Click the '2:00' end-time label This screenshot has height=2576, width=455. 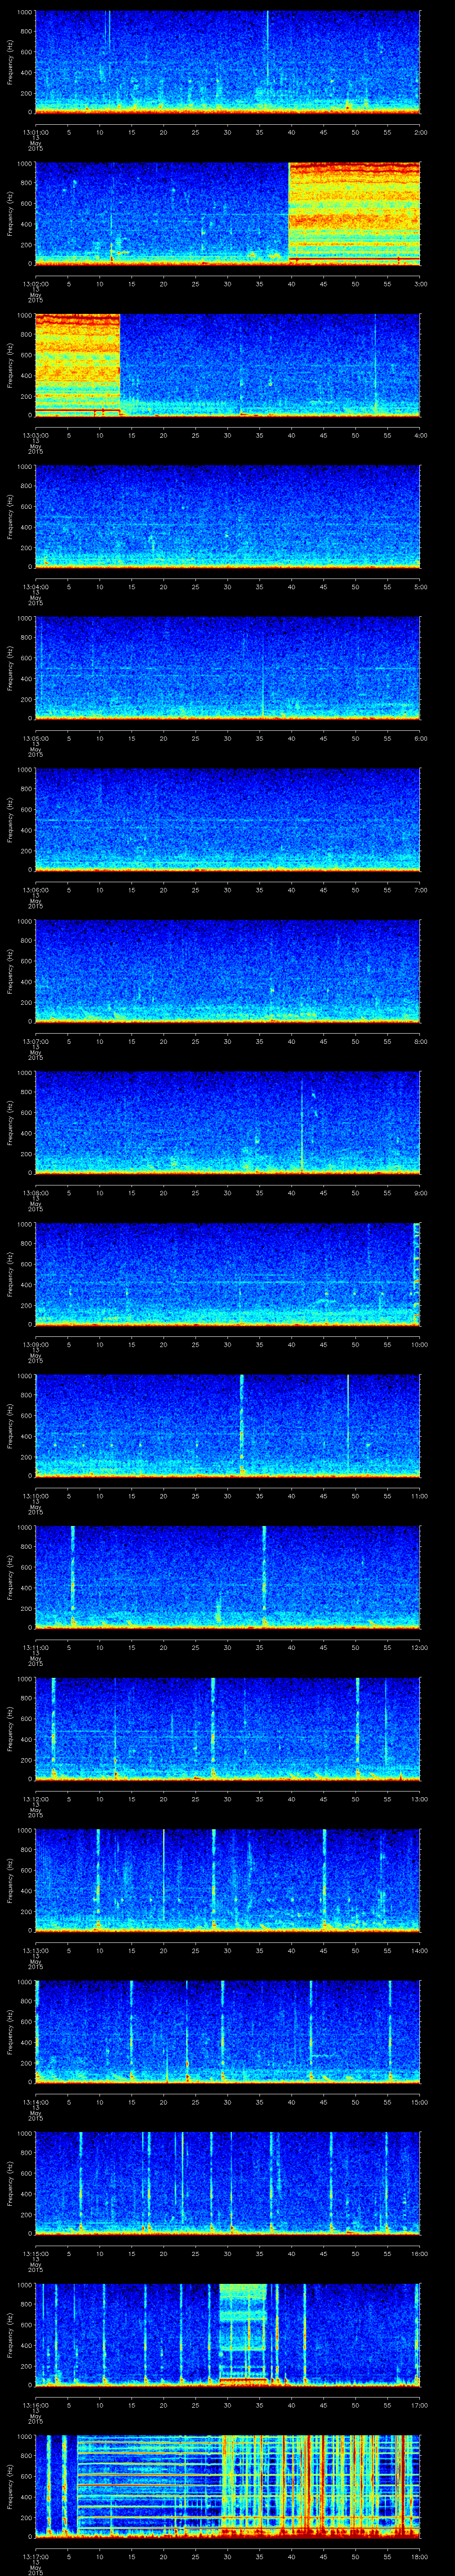(420, 131)
